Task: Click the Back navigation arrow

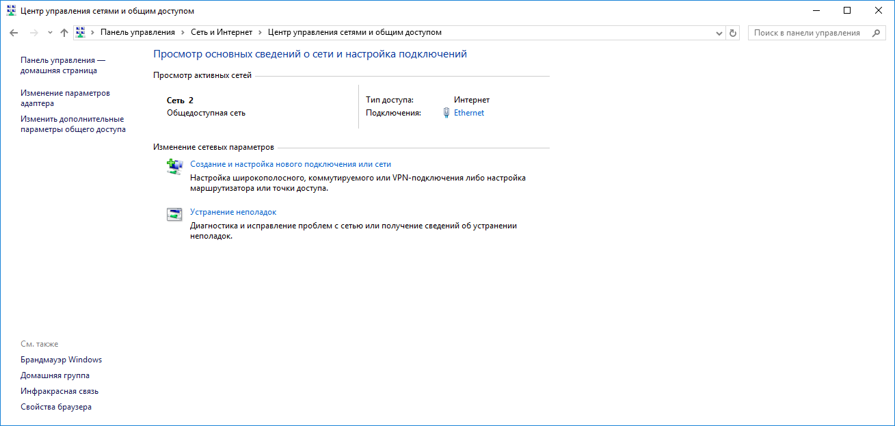Action: (14, 33)
